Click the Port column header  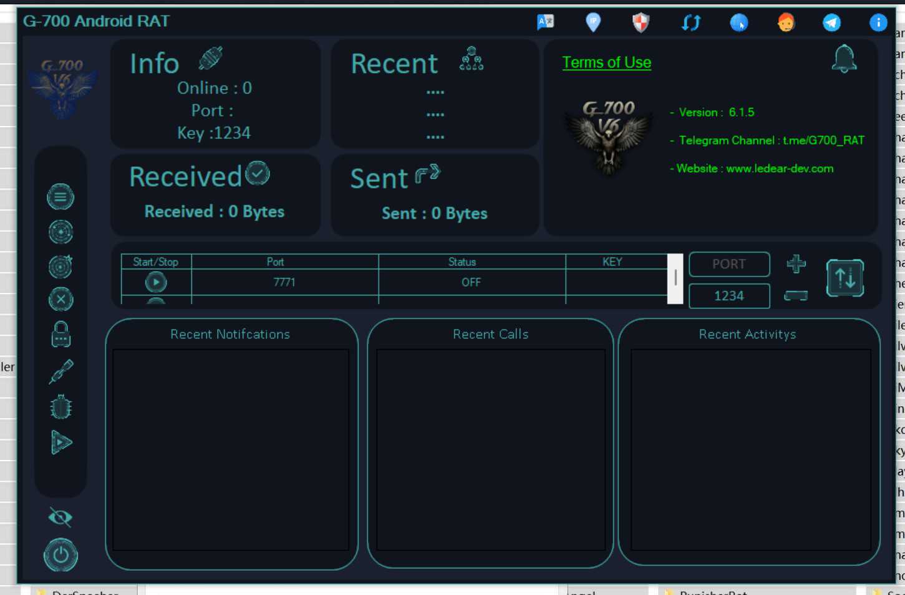tap(285, 262)
